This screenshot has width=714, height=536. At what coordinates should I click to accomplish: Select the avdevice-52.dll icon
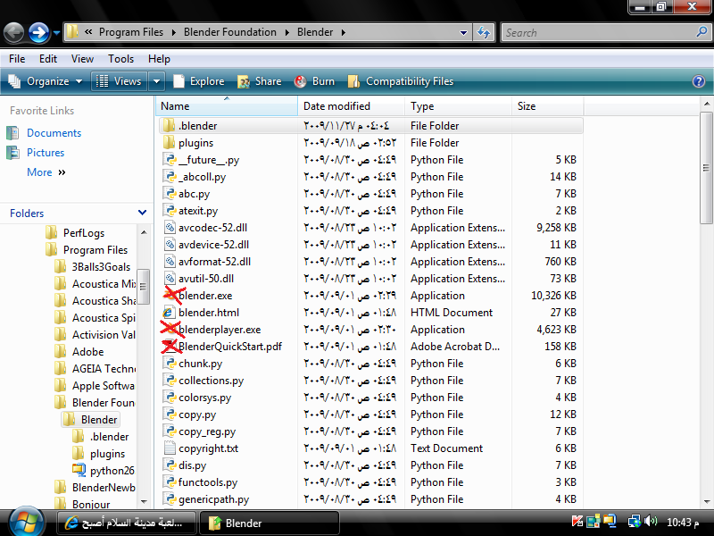170,244
